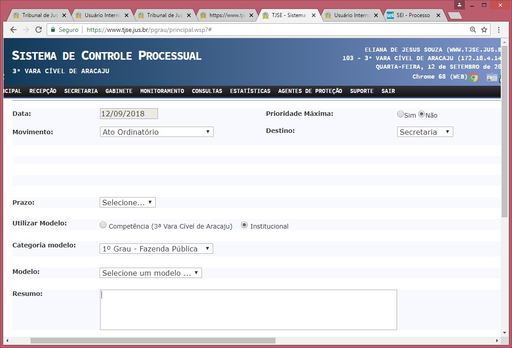Reload the page with refresh icon
Image resolution: width=512 pixels, height=348 pixels.
(39, 30)
